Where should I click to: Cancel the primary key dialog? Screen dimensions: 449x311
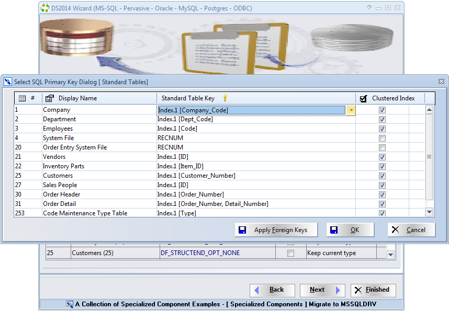(x=411, y=230)
